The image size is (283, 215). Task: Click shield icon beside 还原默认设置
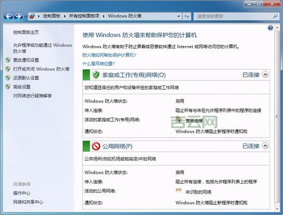tap(8, 78)
